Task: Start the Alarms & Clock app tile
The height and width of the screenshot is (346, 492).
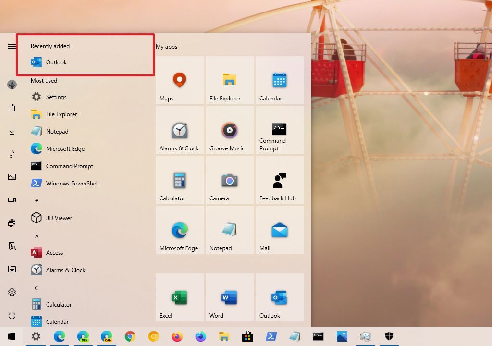Action: 179,130
